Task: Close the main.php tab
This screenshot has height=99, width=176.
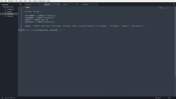Action: point(40,5)
